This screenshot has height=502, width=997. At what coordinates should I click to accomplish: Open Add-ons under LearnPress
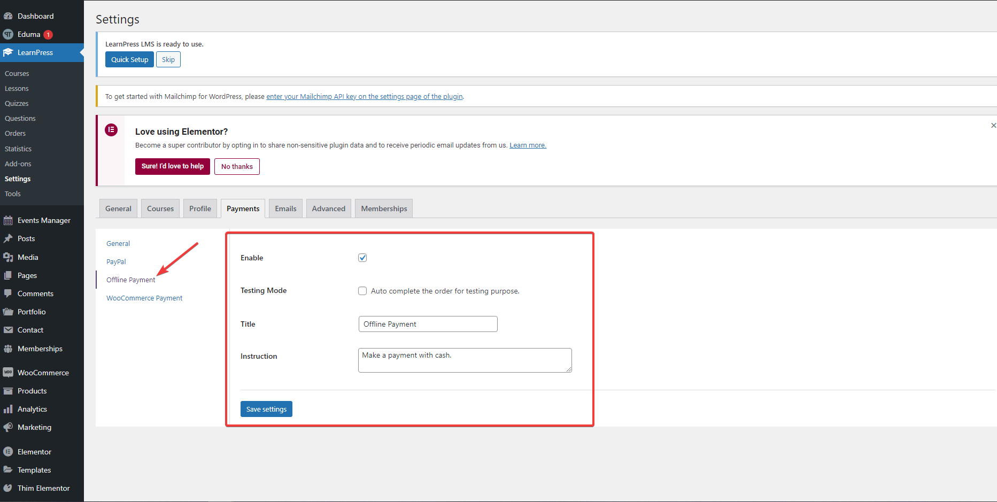[x=18, y=164]
